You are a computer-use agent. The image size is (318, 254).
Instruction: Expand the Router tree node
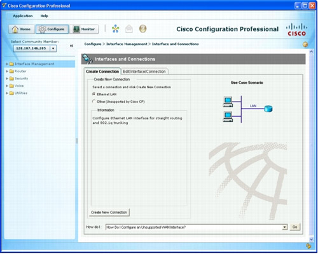pyautogui.click(x=7, y=71)
